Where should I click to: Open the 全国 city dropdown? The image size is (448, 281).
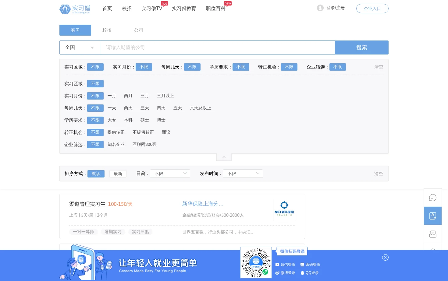tap(80, 47)
